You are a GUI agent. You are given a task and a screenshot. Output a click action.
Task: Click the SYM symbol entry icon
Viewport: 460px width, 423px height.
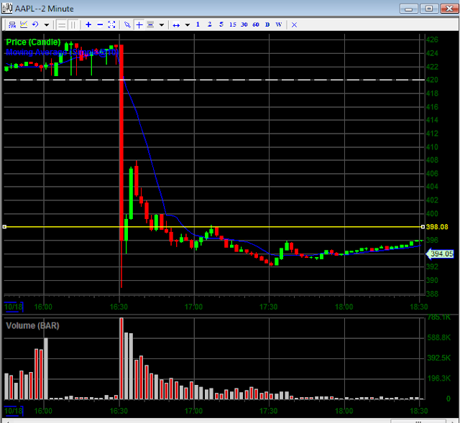coord(12,24)
